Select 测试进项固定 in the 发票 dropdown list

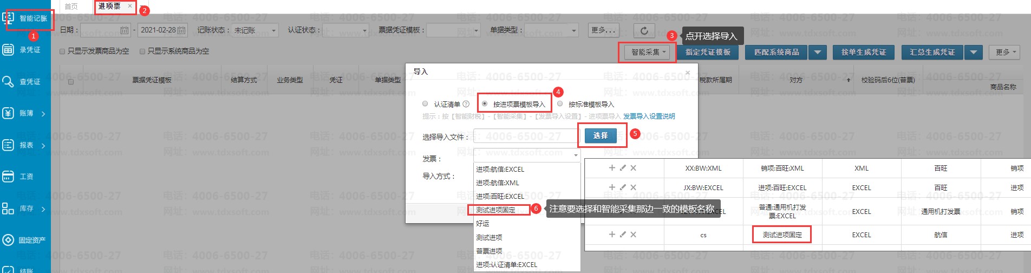point(496,210)
